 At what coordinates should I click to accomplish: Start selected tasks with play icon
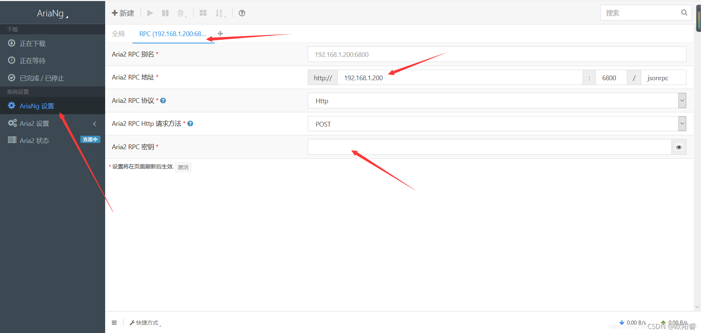click(150, 13)
